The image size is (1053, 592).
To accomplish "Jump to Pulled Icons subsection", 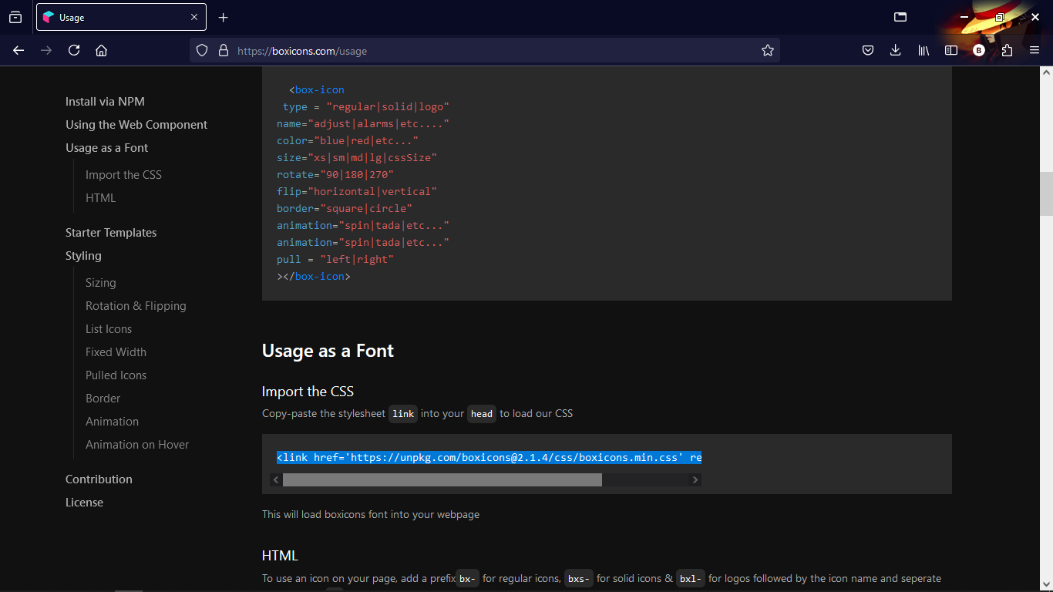I will coord(116,375).
